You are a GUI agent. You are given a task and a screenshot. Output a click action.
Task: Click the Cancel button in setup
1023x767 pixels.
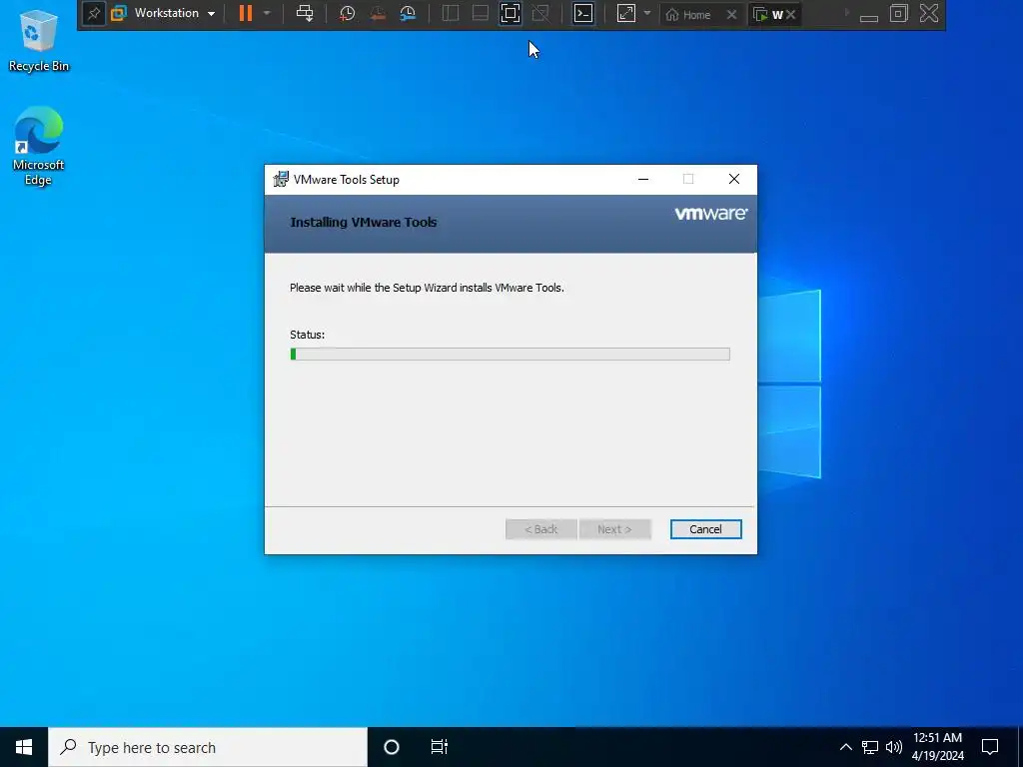tap(705, 529)
